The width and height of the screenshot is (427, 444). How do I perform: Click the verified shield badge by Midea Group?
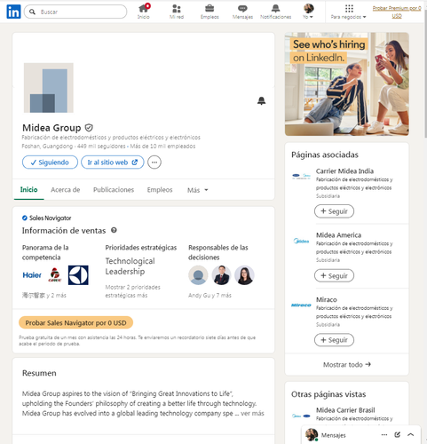tap(89, 128)
